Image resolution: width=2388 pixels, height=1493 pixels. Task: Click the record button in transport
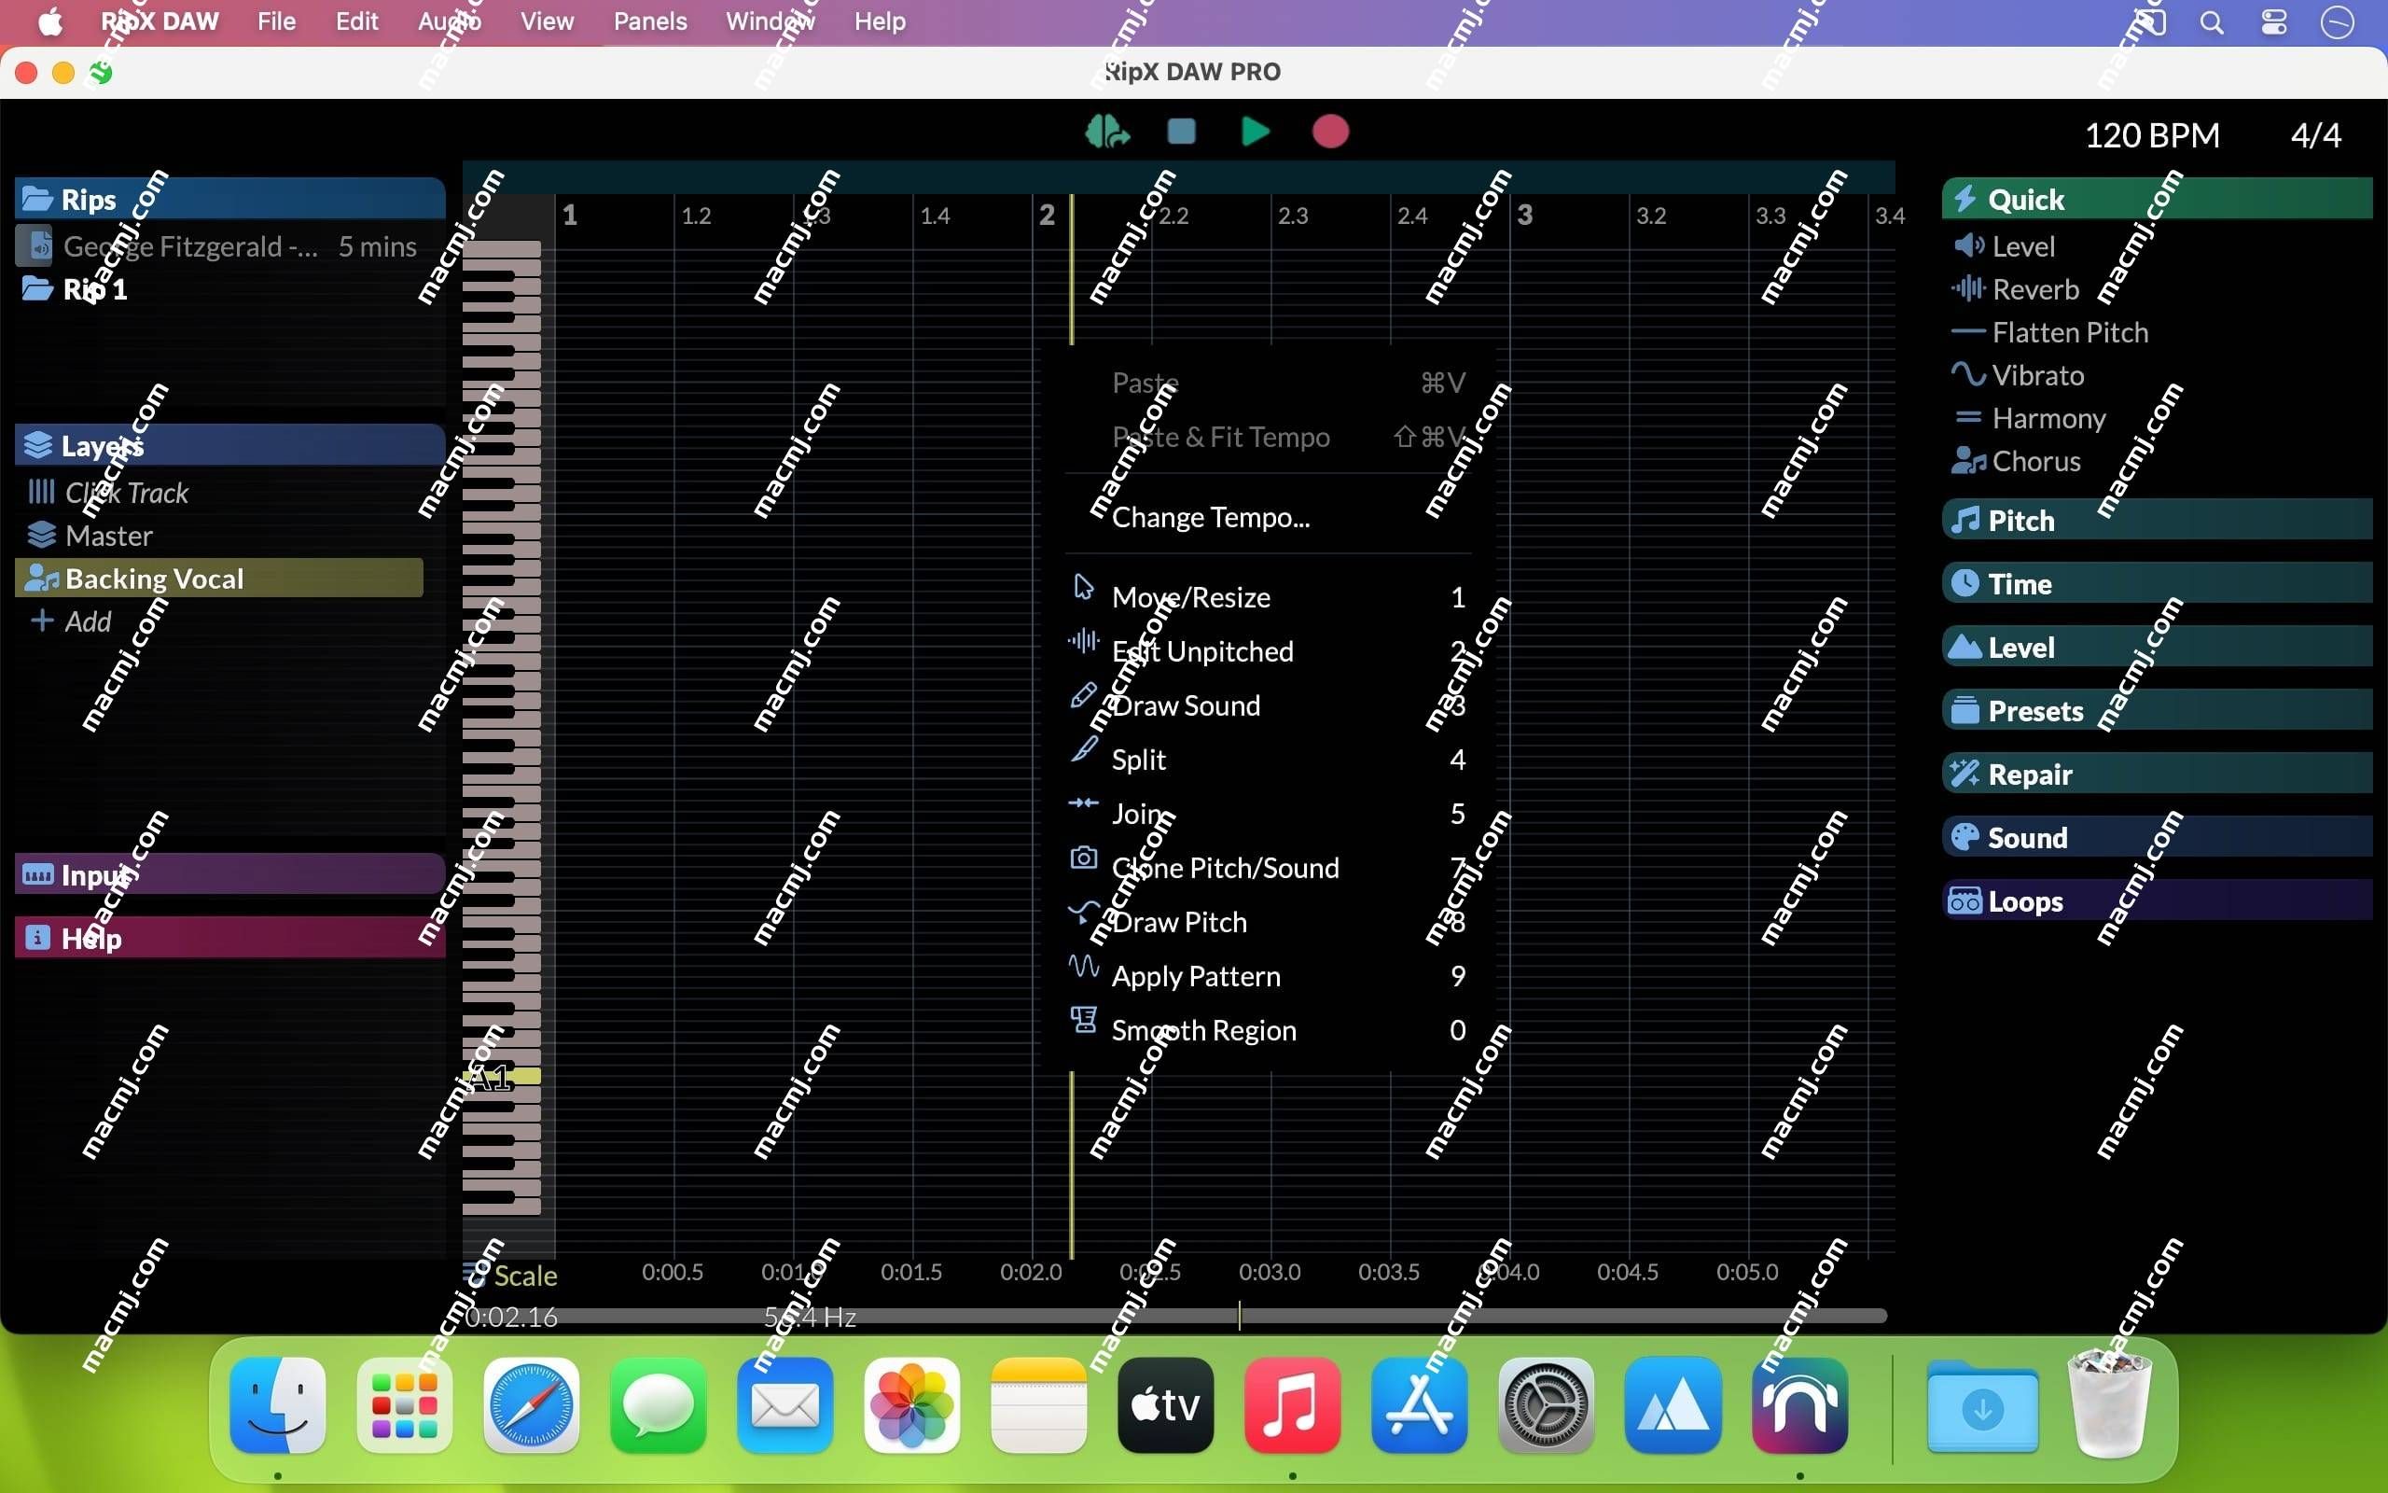point(1334,133)
